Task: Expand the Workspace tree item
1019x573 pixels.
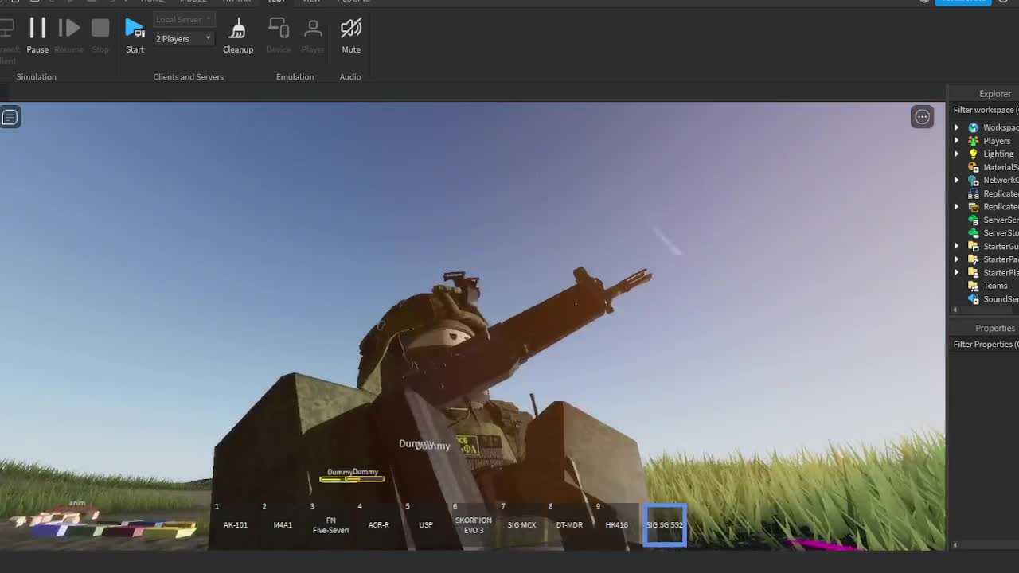Action: click(x=956, y=127)
